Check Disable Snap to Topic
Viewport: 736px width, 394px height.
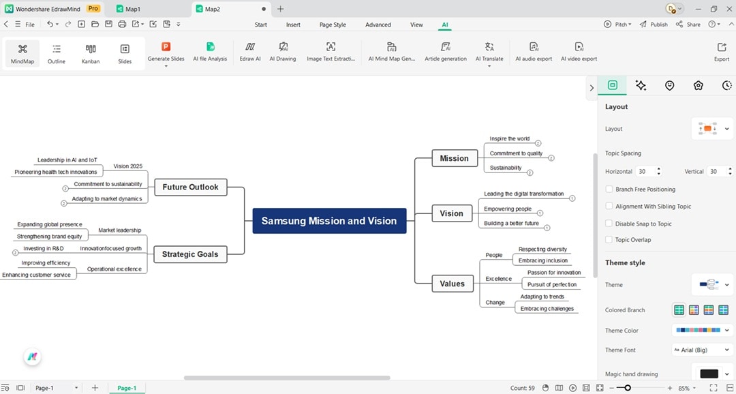click(609, 223)
